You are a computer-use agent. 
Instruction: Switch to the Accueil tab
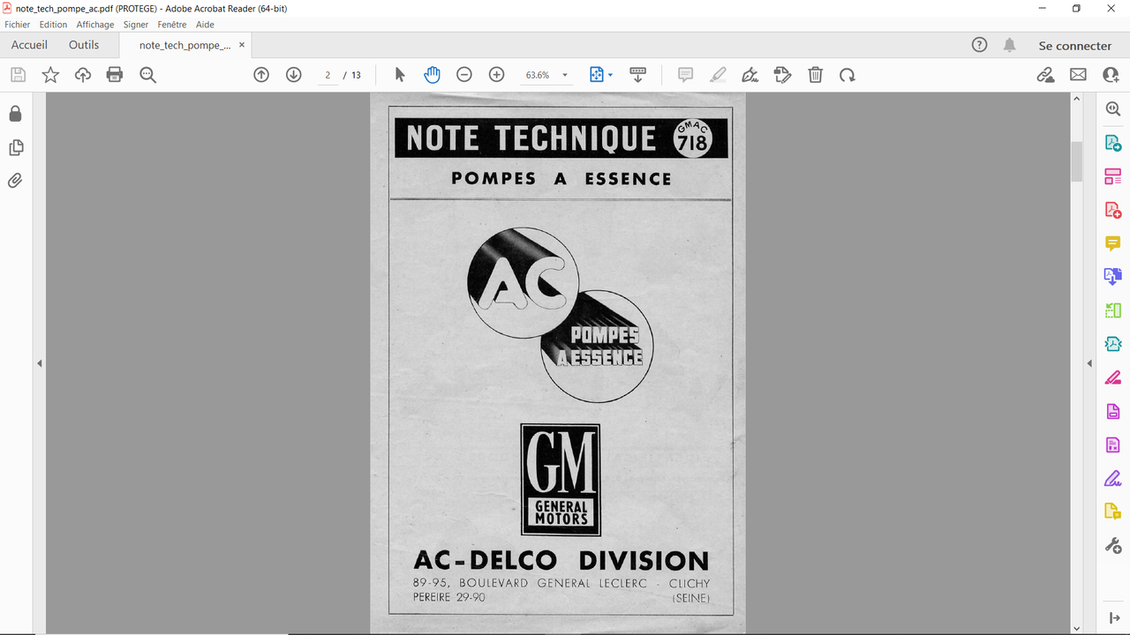(x=29, y=45)
